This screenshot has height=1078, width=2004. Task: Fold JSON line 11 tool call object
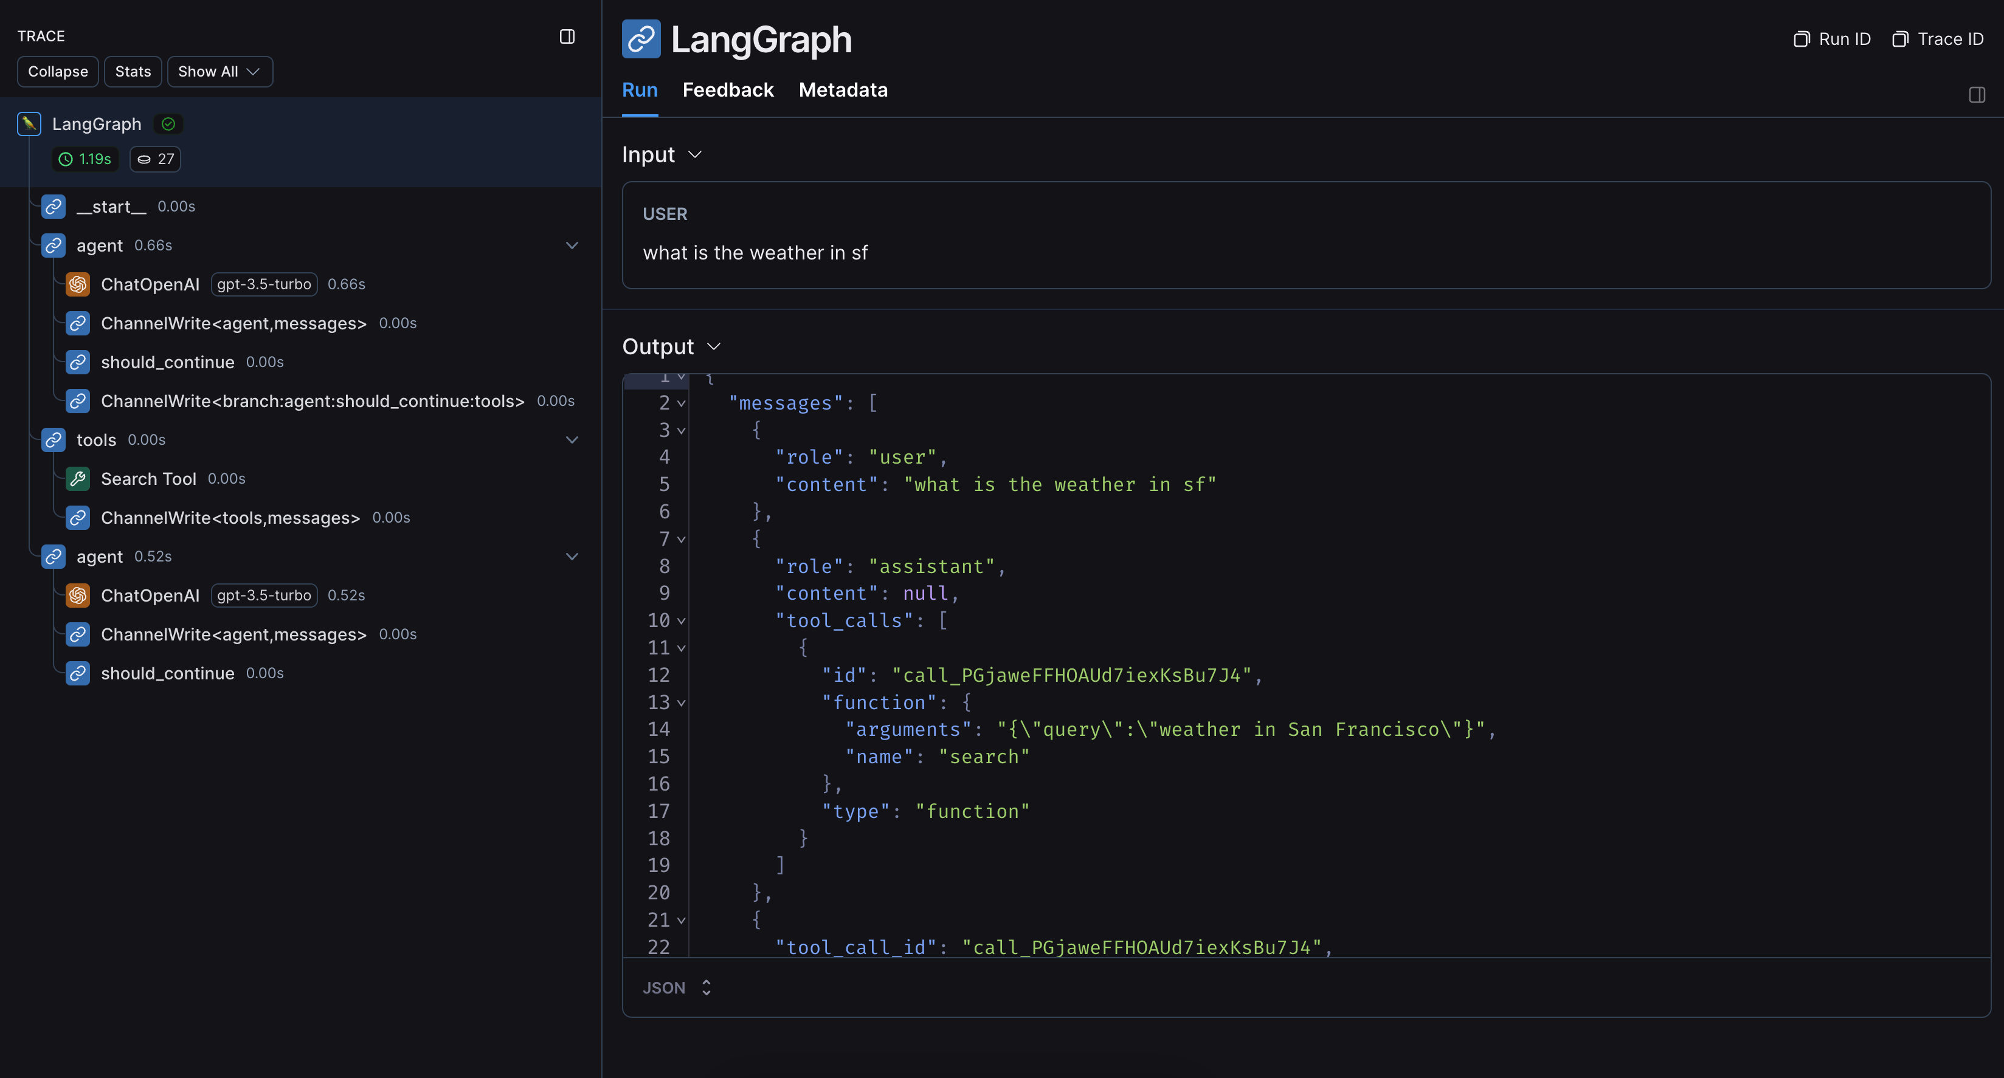coord(682,648)
